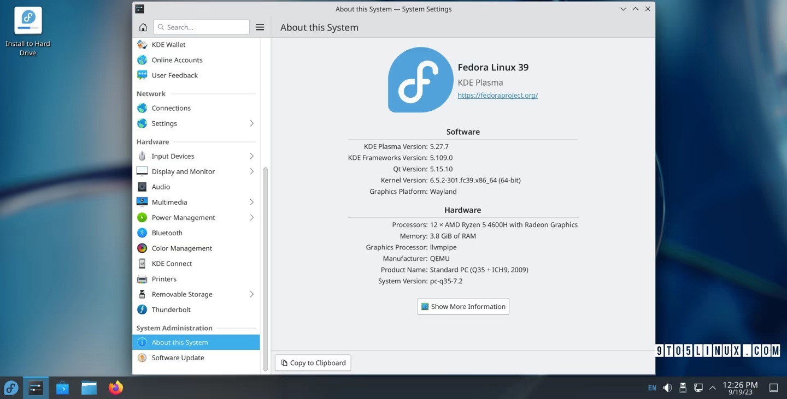Open the KDE Wallet settings
787x399 pixels.
tap(196, 45)
